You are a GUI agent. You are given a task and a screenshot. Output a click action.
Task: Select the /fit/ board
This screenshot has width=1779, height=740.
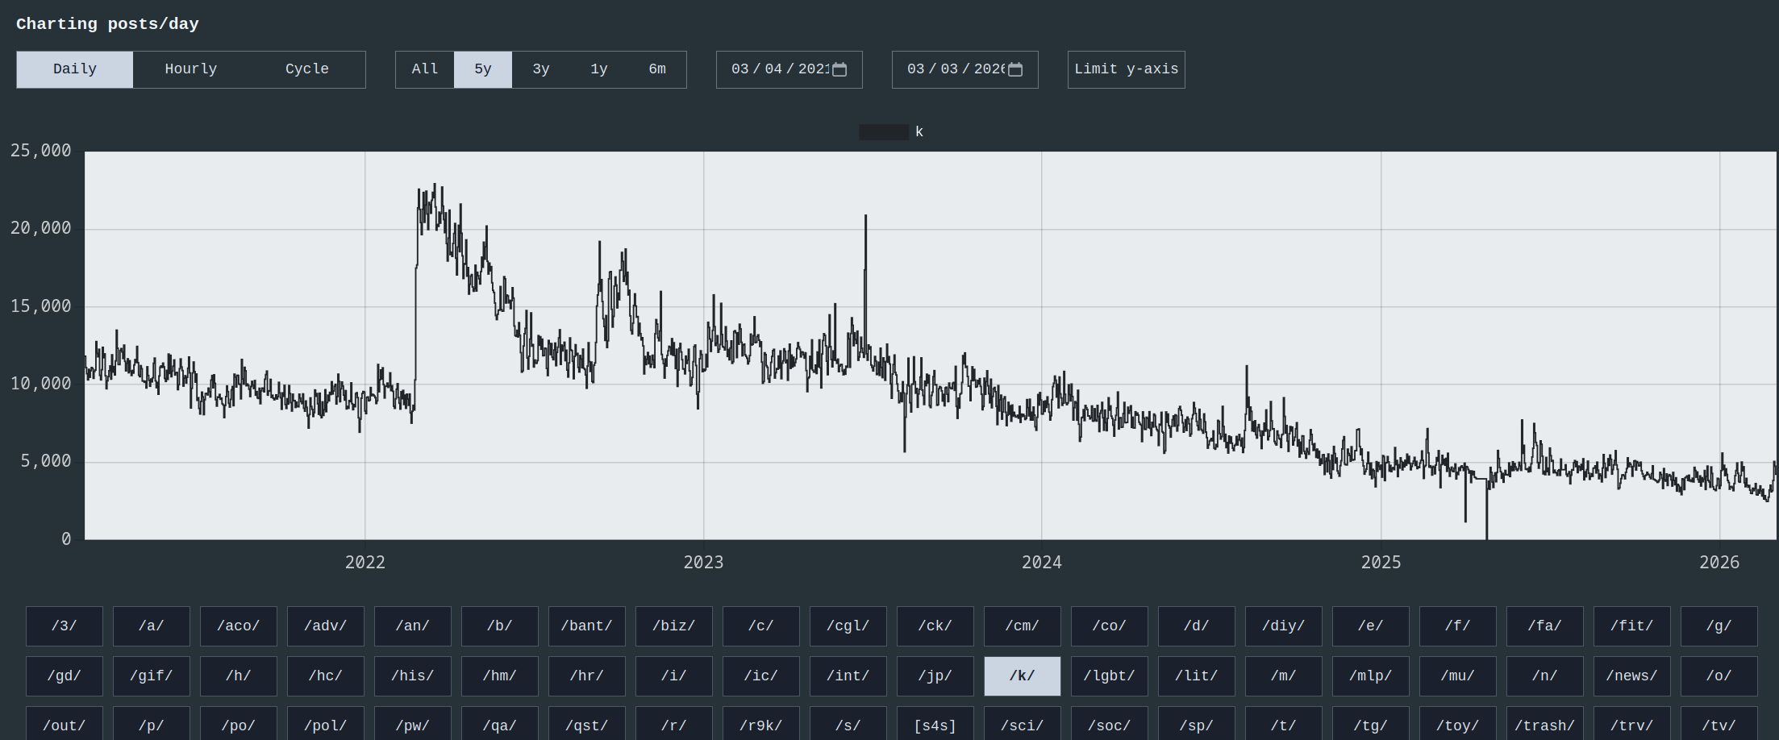(1632, 626)
